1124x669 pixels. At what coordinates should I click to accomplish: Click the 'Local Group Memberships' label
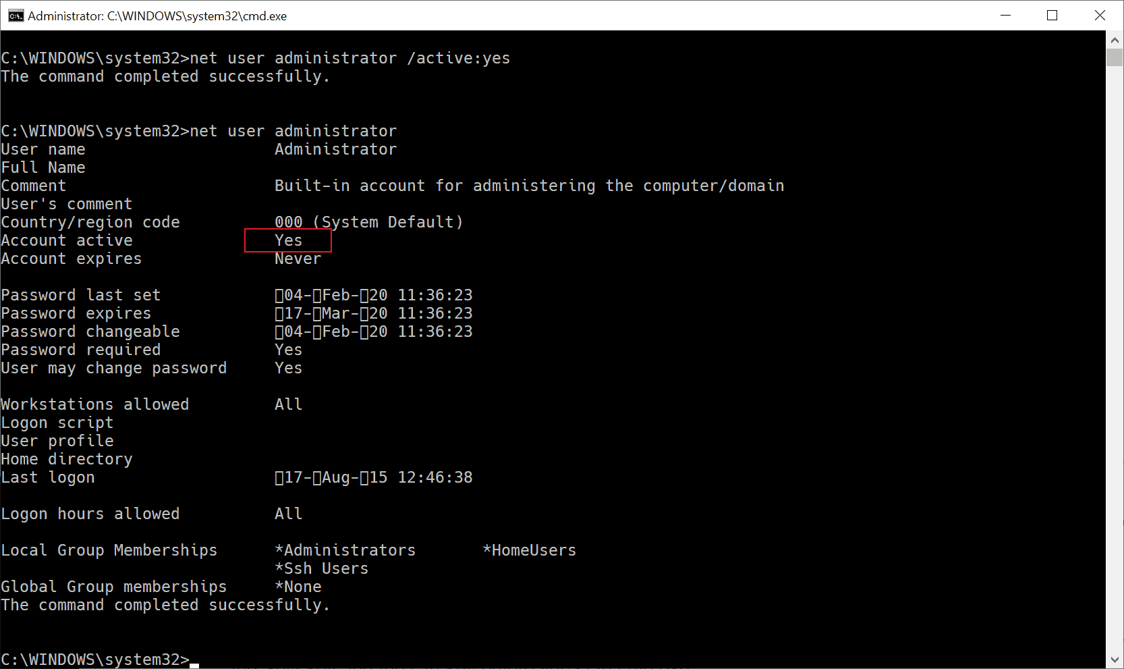pyautogui.click(x=109, y=550)
